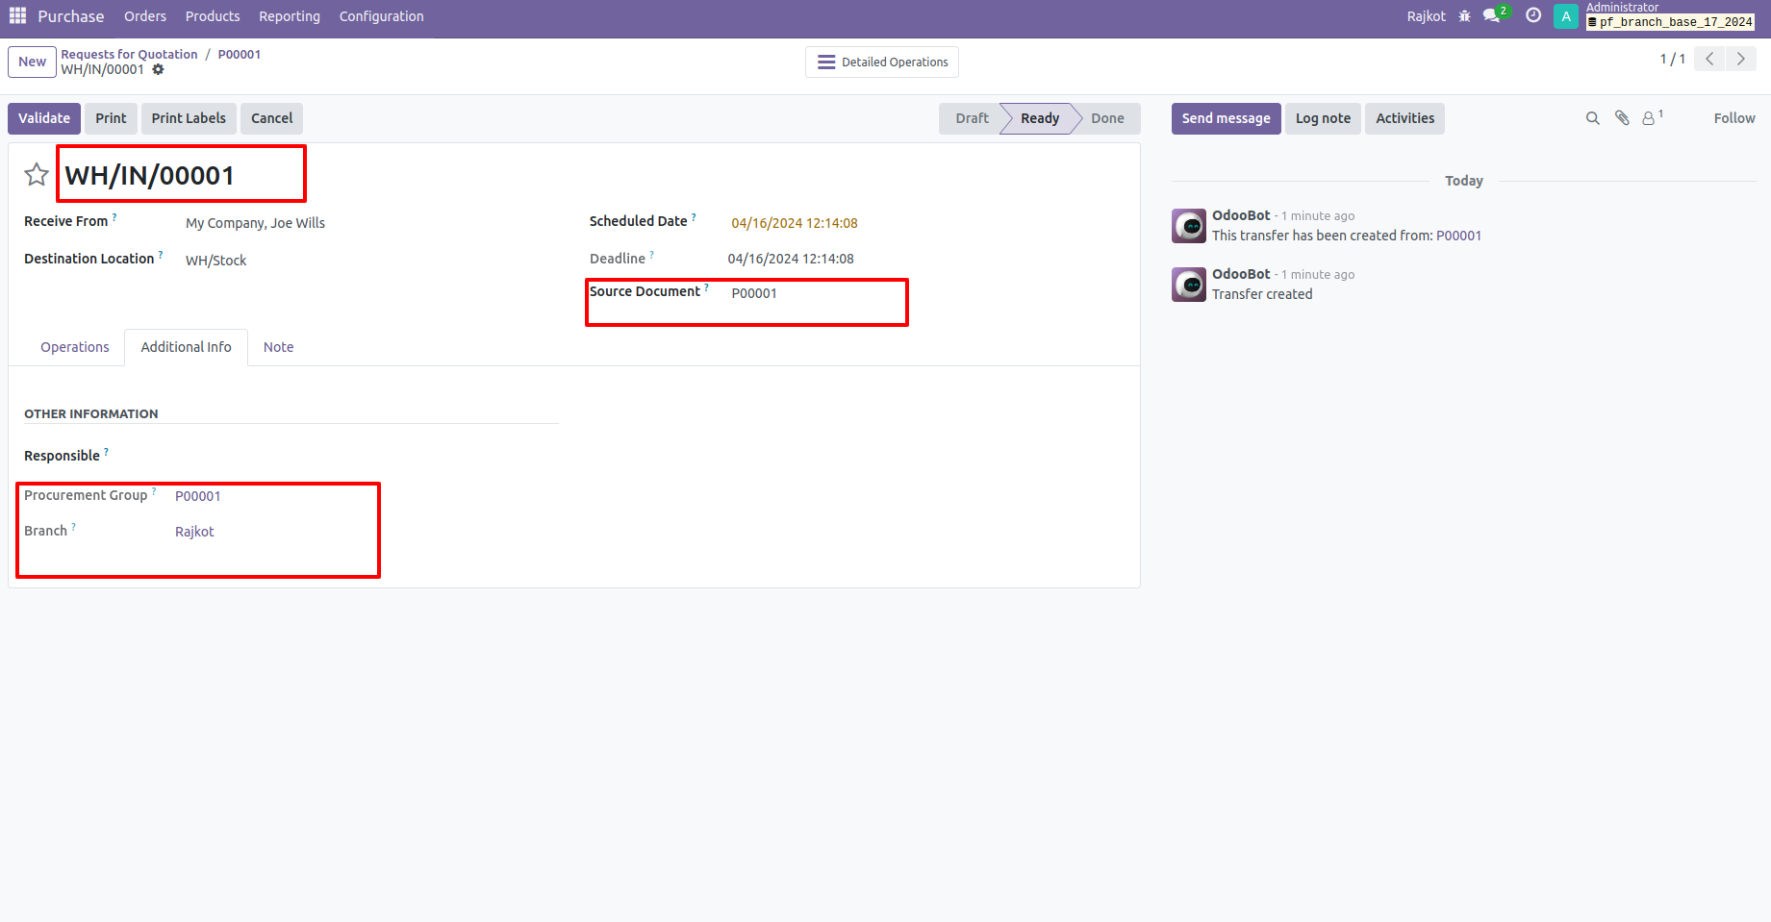Click the Scheduled Date field

coord(794,223)
